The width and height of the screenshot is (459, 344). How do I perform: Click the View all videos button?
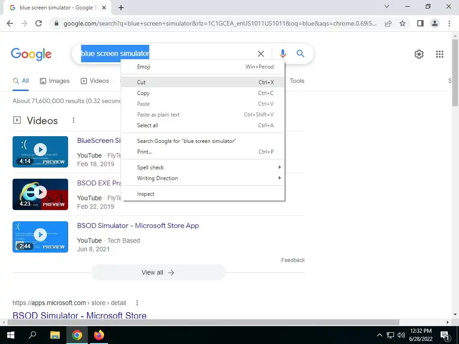(159, 272)
